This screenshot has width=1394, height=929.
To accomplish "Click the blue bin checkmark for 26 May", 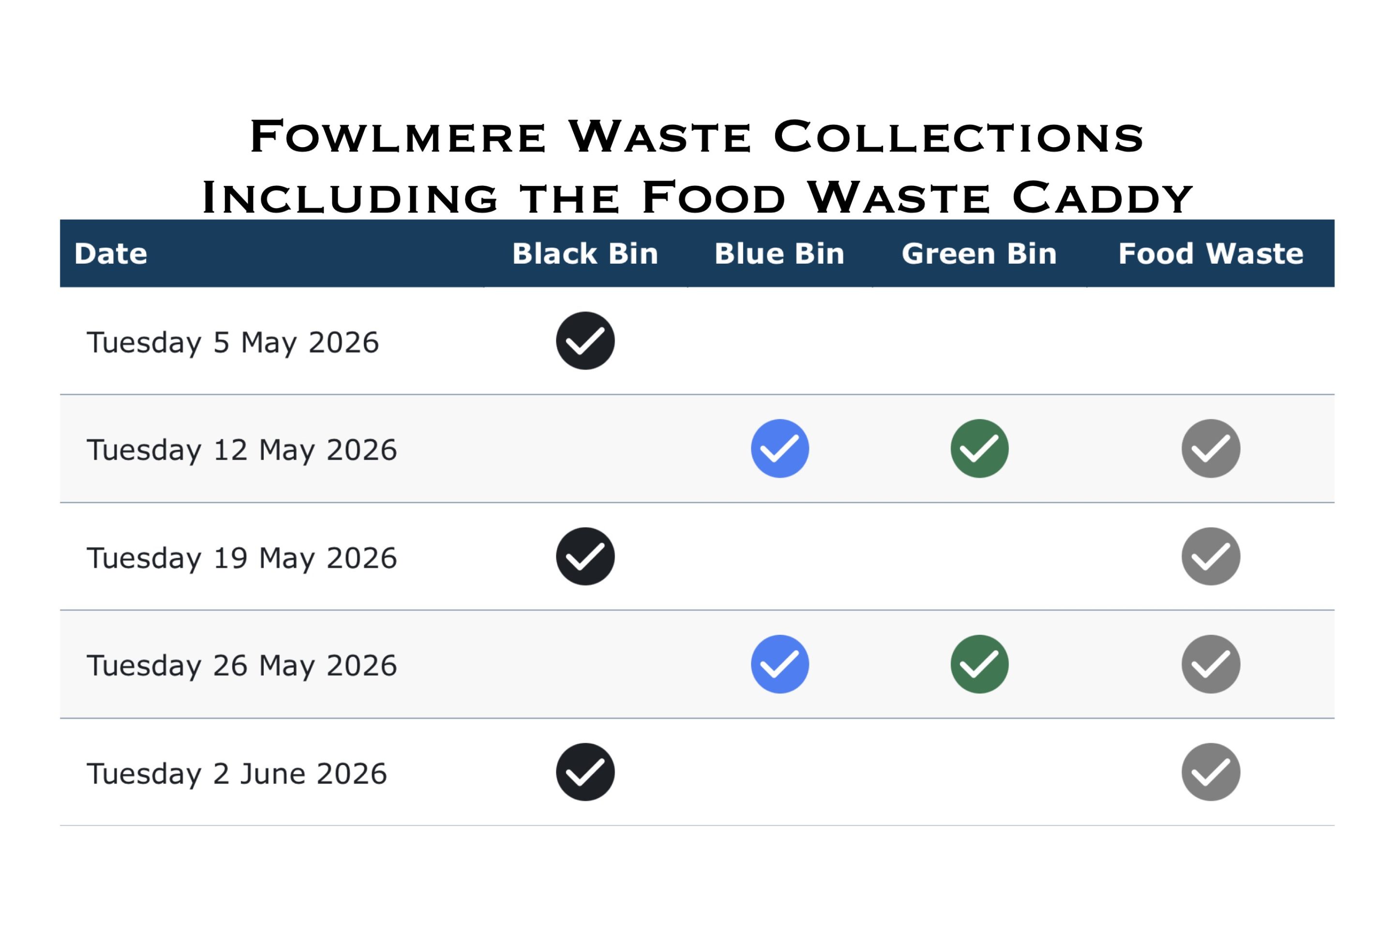I will point(779,664).
